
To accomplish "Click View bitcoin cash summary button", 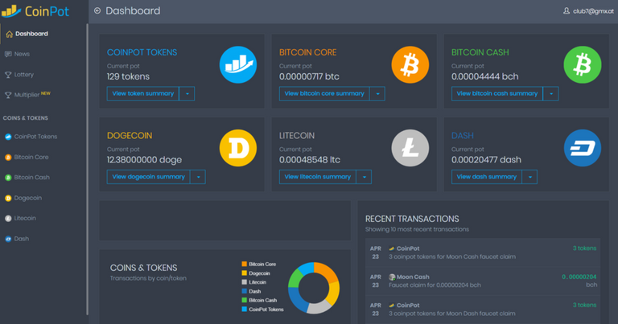I will click(x=497, y=94).
